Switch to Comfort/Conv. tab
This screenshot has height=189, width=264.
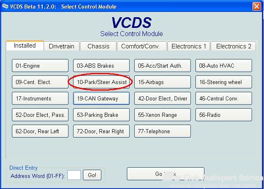tap(142, 46)
